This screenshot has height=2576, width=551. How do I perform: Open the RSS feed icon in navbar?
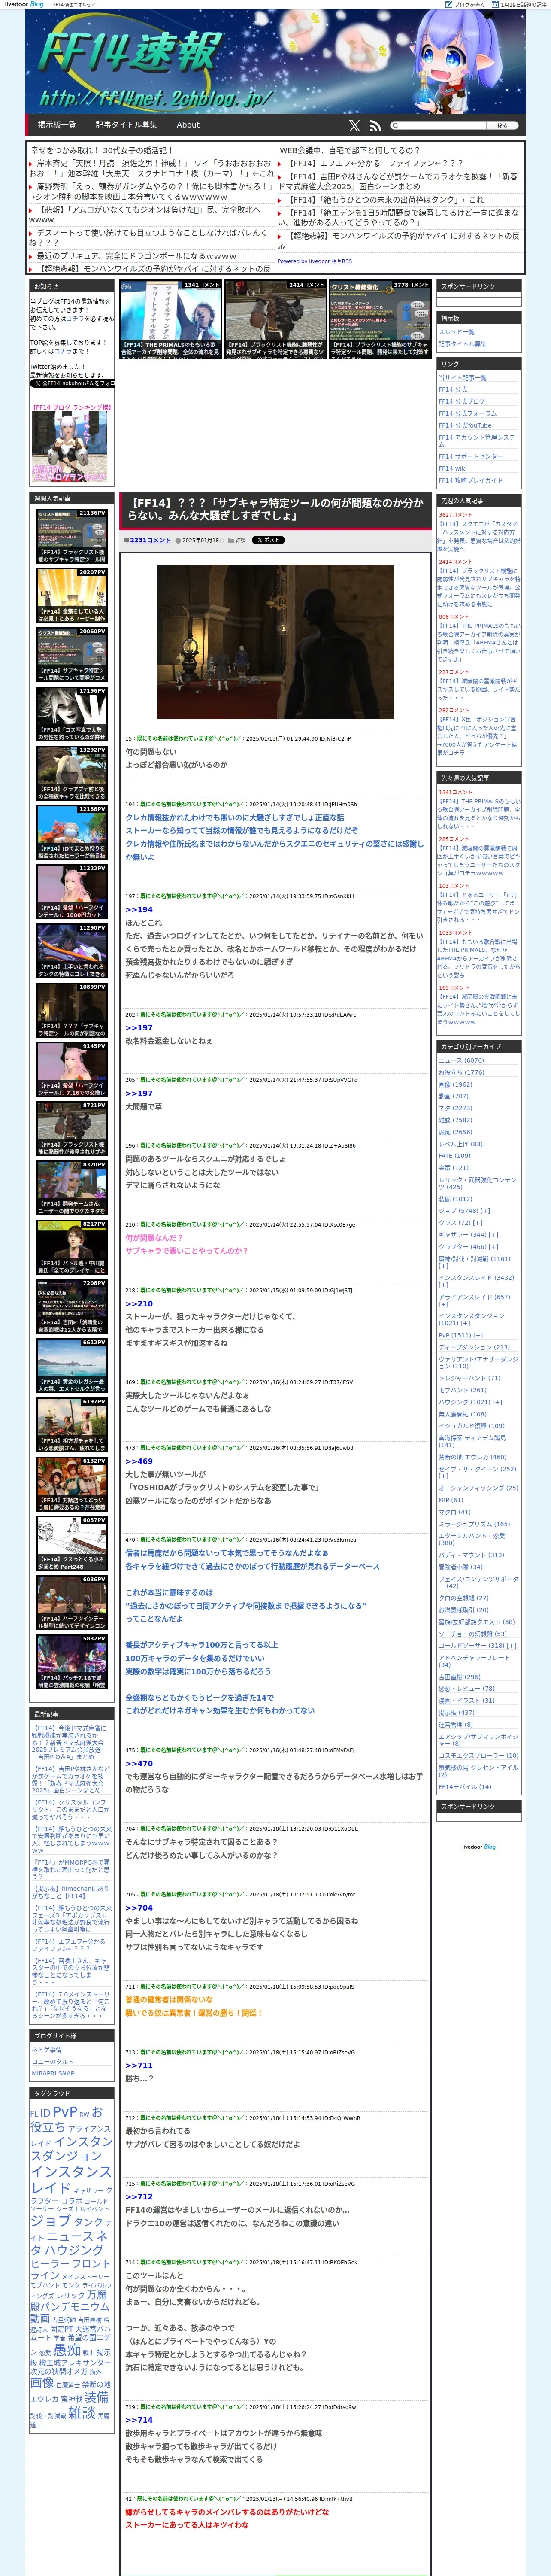[x=375, y=126]
